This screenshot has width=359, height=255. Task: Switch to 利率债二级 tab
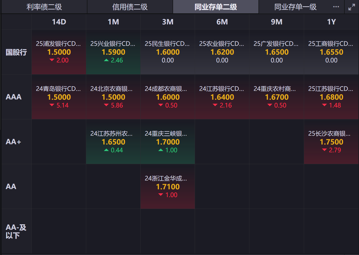tap(44, 7)
